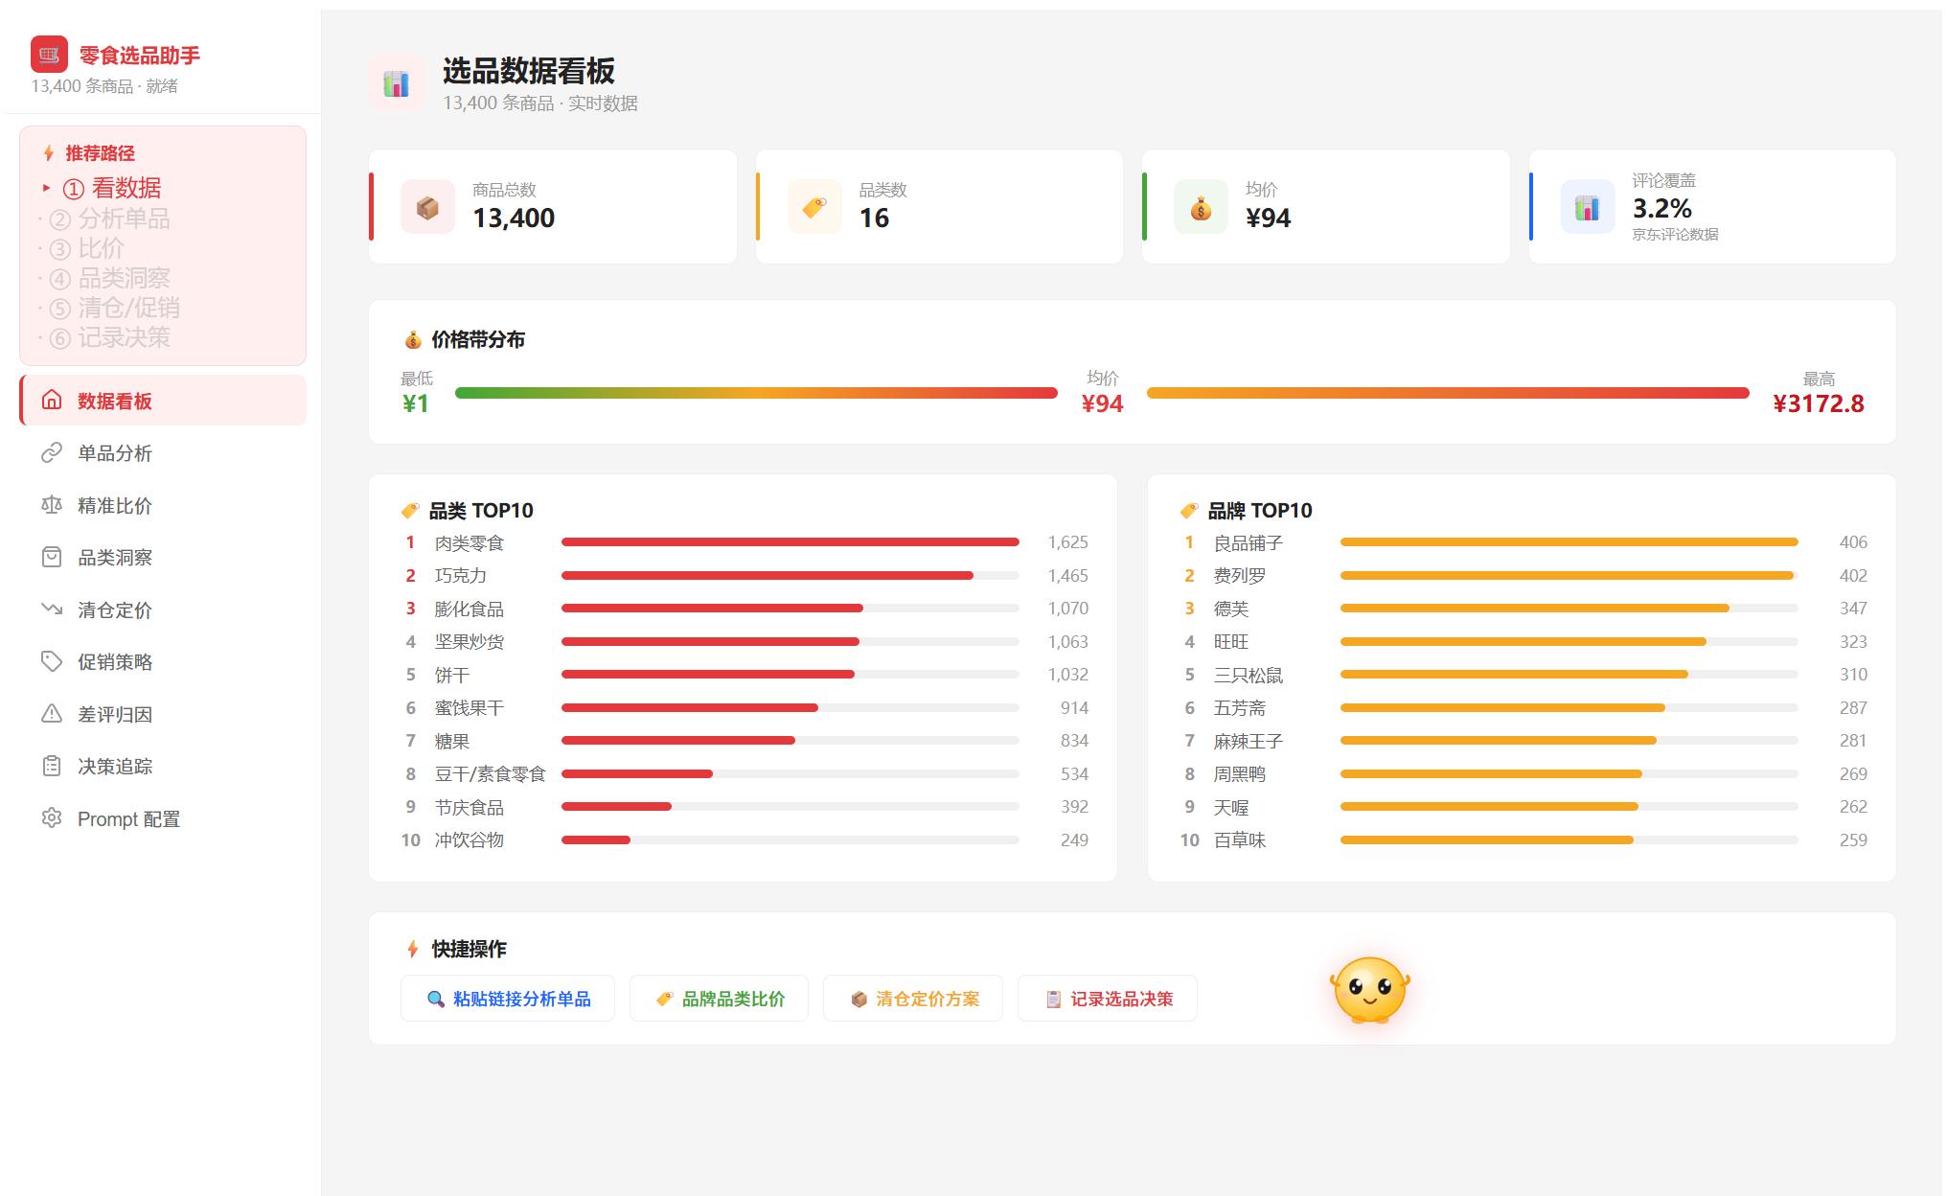Screen dimensions: 1947x1196
Task: Click the 三只松鼠 brand label
Action: (x=1248, y=676)
